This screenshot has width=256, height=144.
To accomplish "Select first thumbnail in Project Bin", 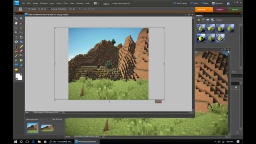I will [33, 128].
